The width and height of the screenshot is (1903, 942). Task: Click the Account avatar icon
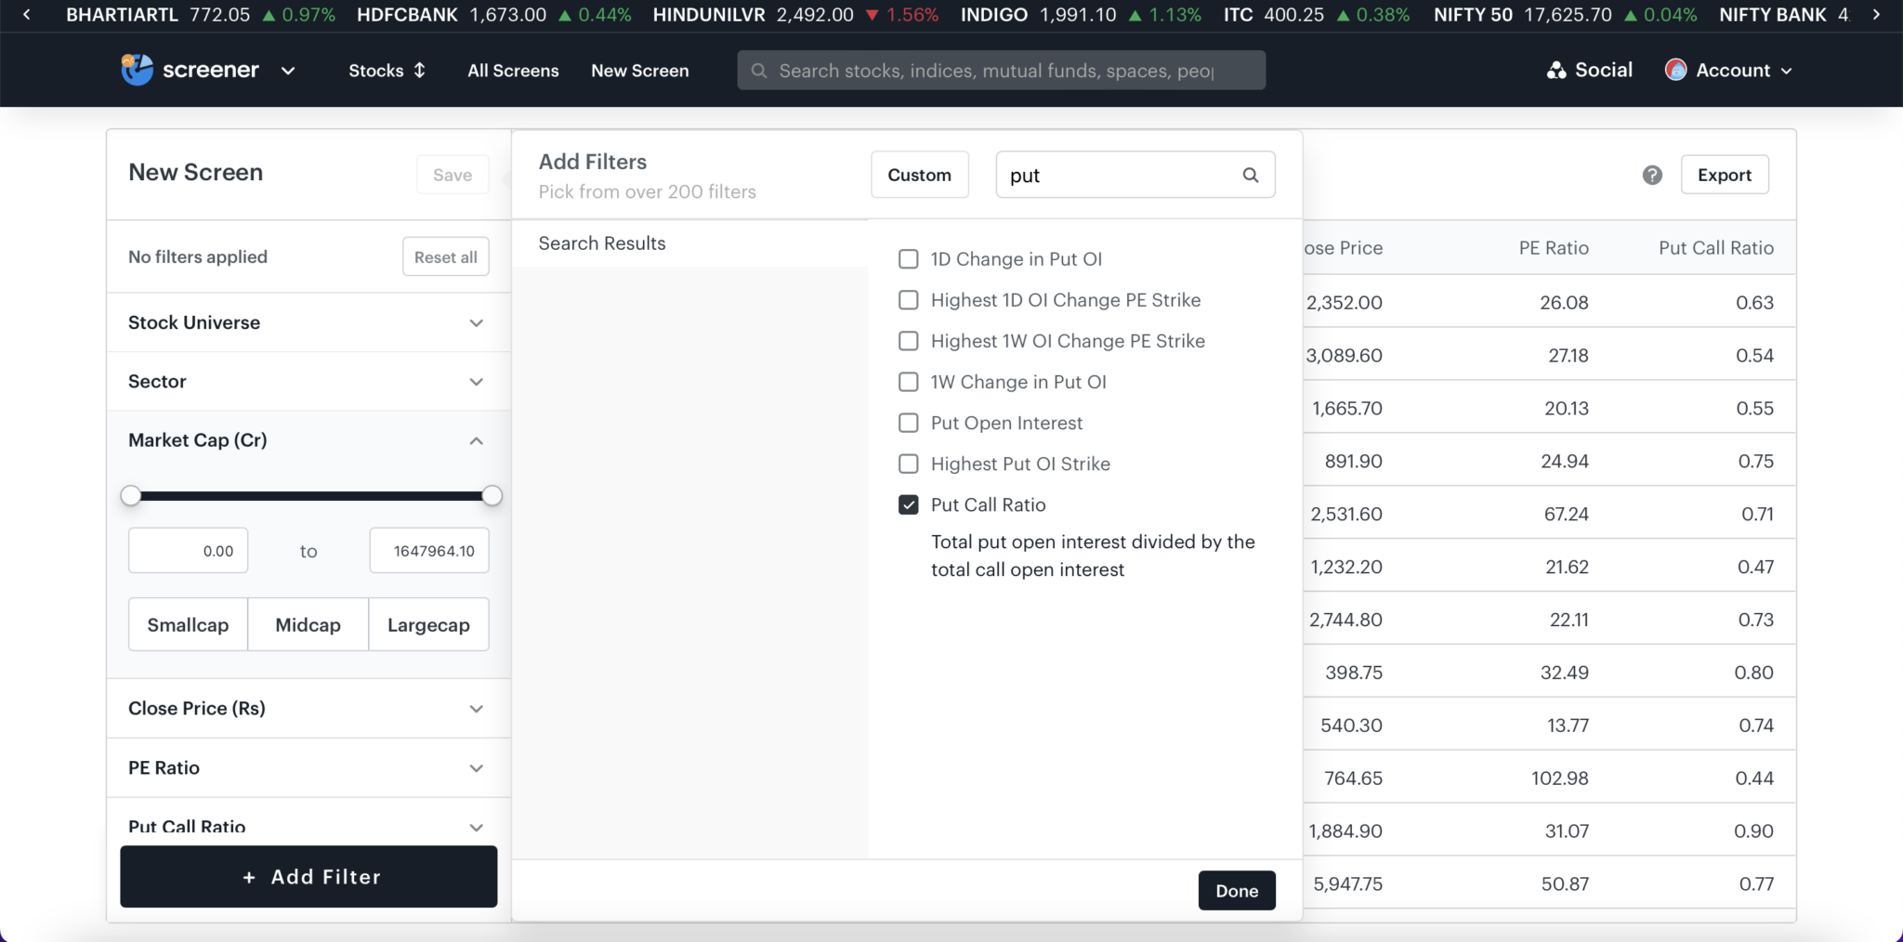pyautogui.click(x=1675, y=70)
